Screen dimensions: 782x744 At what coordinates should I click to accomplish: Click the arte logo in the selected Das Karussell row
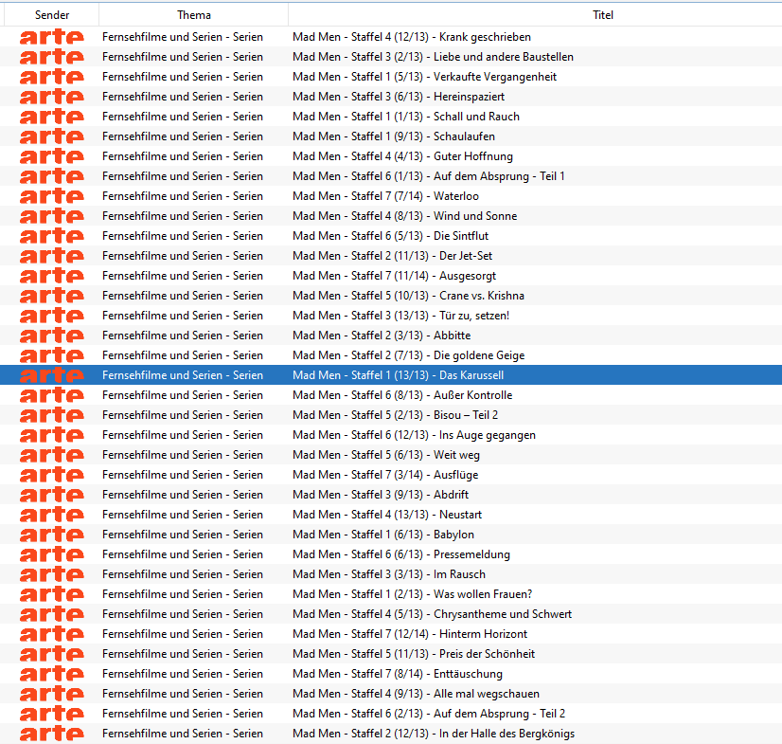(x=52, y=375)
